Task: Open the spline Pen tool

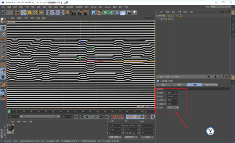Action: [99, 13]
